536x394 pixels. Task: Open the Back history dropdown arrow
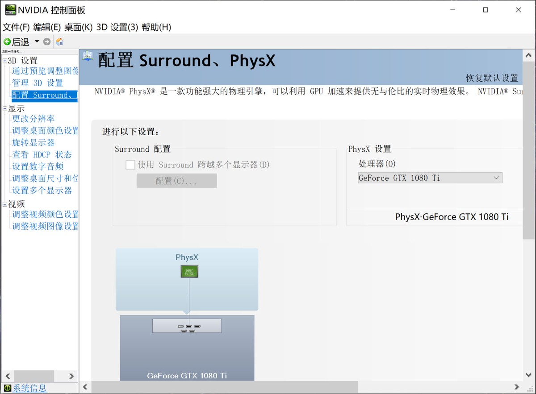pos(37,41)
